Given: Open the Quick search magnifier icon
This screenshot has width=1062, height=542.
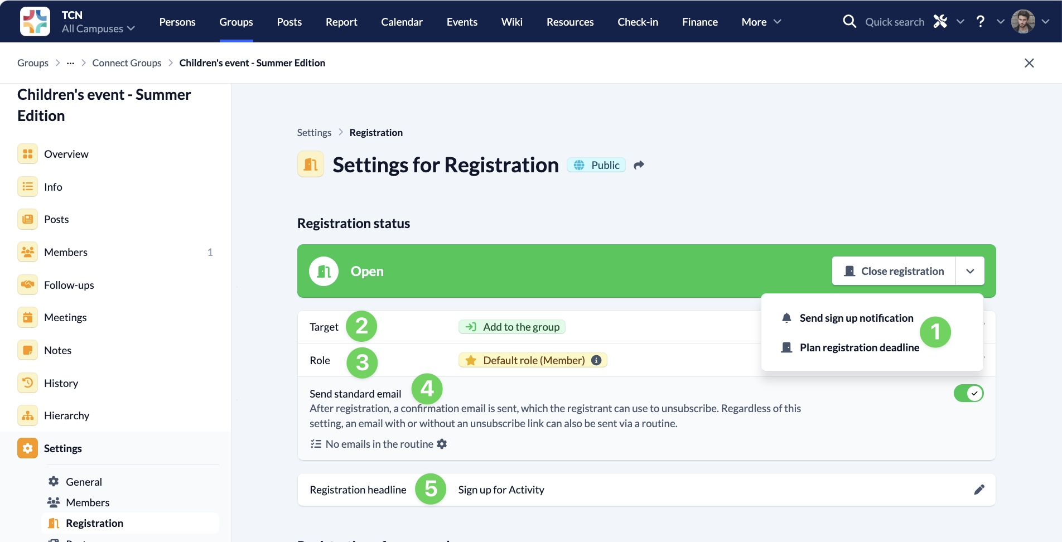Looking at the screenshot, I should tap(849, 22).
